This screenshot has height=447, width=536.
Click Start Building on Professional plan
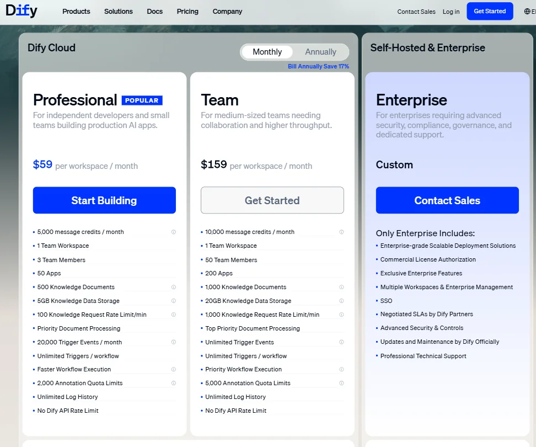pos(104,200)
